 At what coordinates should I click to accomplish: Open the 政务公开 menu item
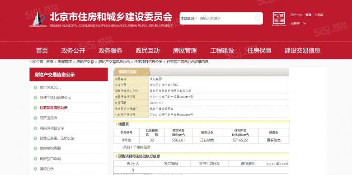tap(73, 51)
